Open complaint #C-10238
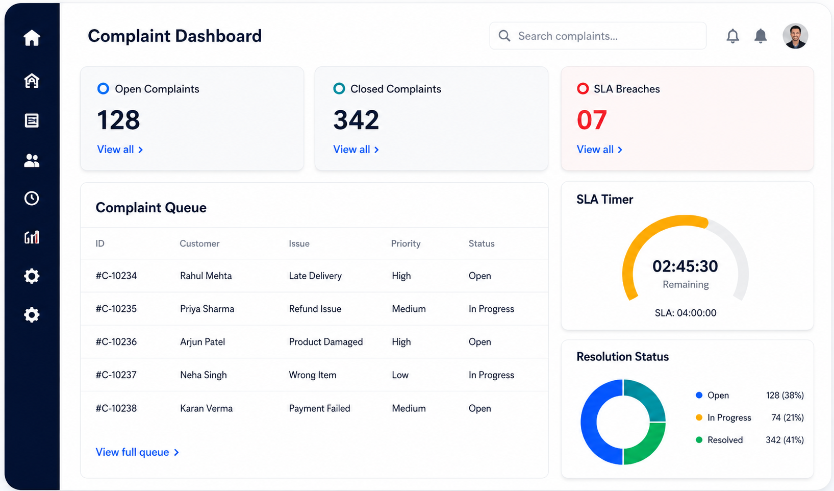 click(x=116, y=408)
